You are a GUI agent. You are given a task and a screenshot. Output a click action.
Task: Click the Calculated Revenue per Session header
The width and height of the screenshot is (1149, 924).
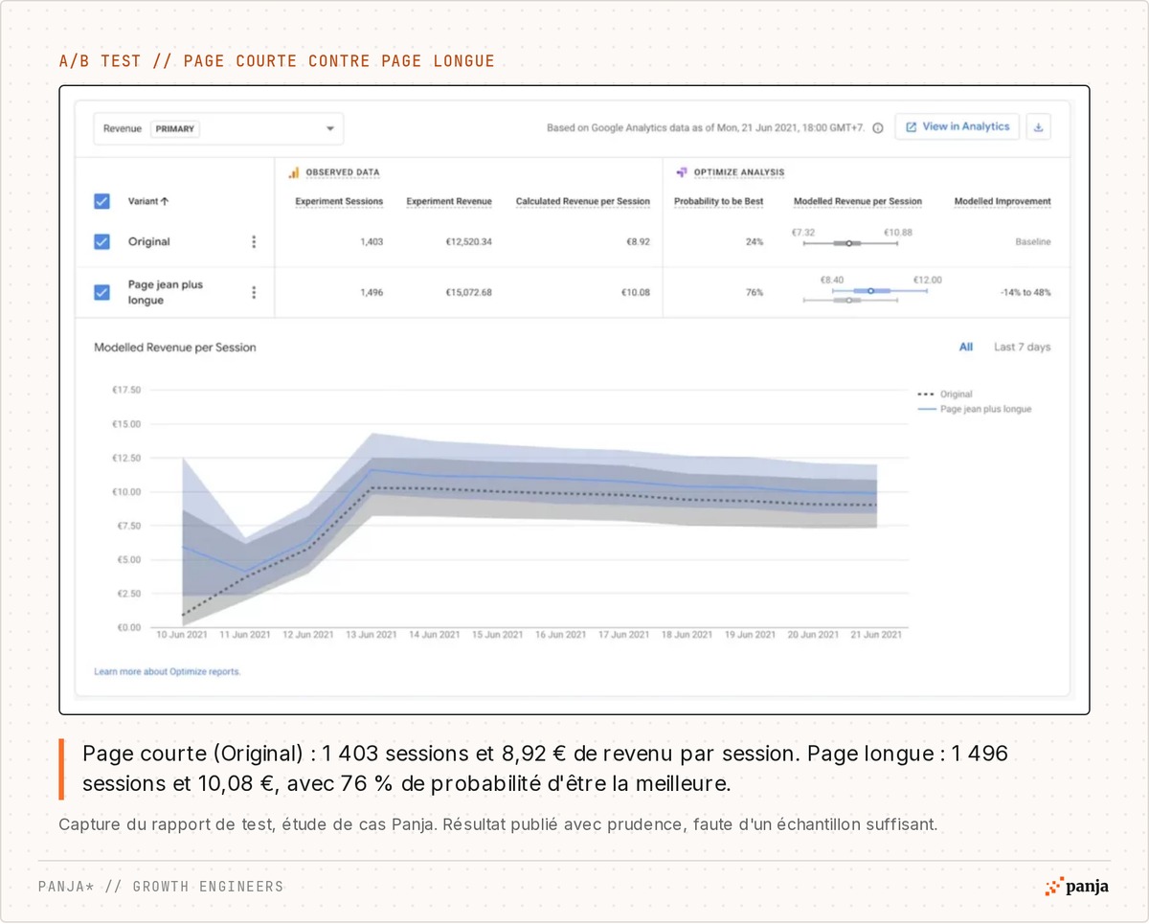[x=583, y=202]
